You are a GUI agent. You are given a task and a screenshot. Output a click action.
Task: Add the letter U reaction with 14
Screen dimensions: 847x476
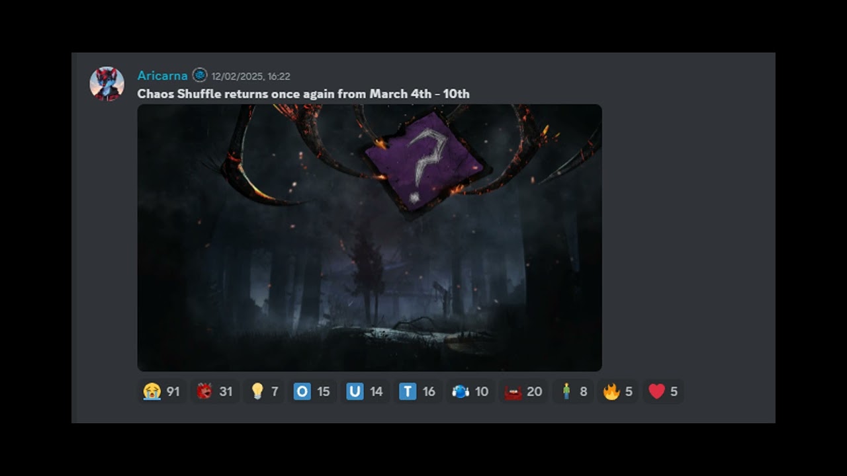[x=365, y=391]
